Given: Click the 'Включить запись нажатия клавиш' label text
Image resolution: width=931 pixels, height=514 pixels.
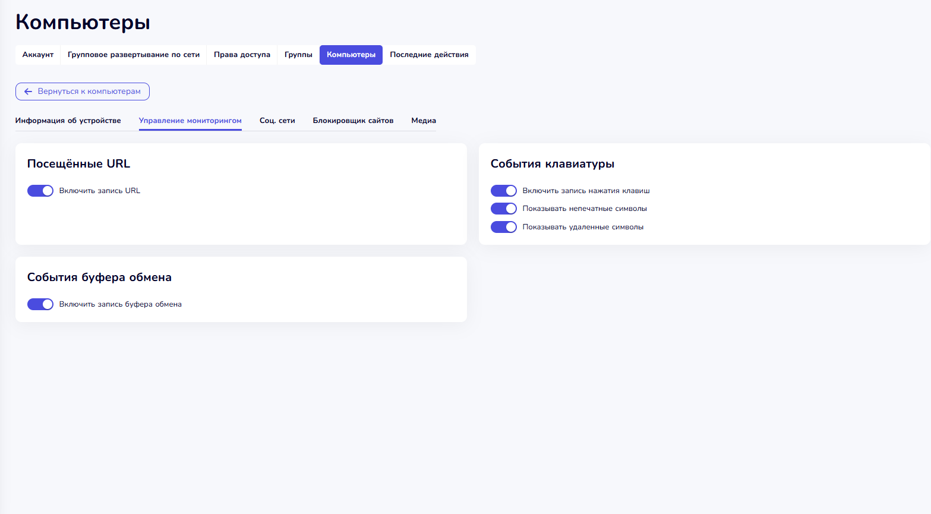Looking at the screenshot, I should (586, 191).
